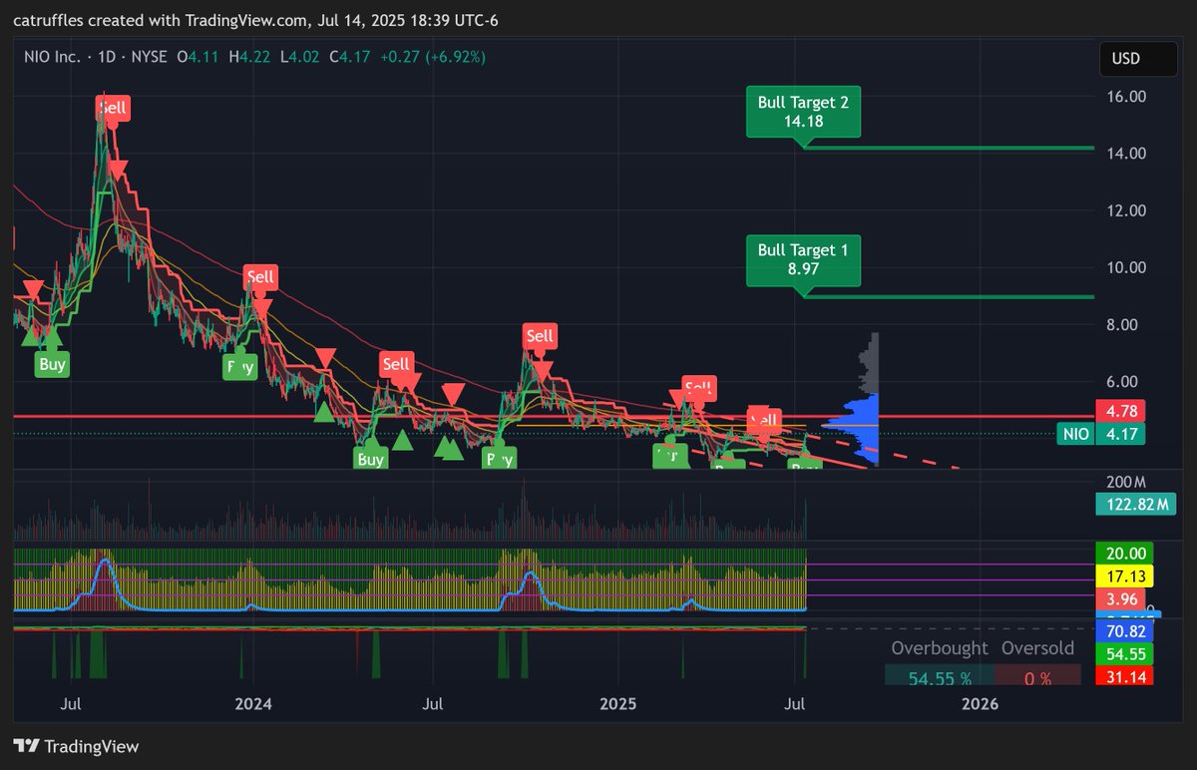Click the O4.11 open value
This screenshot has height=770, width=1197.
(199, 57)
